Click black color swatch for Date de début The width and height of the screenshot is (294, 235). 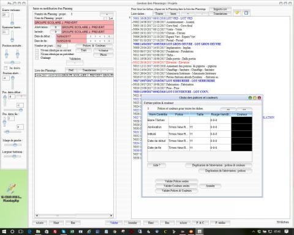point(241,141)
